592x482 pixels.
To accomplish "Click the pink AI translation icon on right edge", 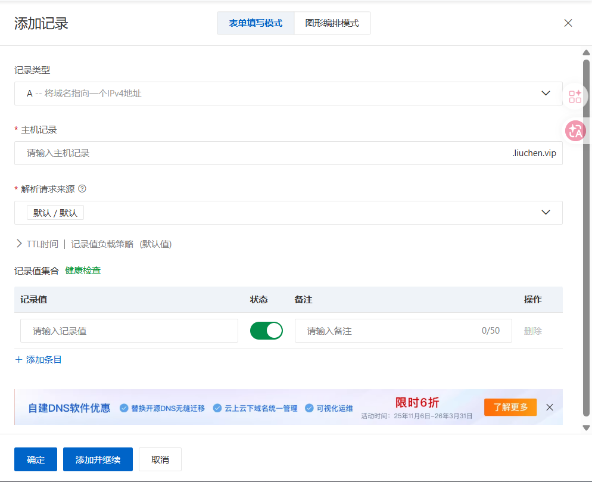I will click(x=575, y=130).
